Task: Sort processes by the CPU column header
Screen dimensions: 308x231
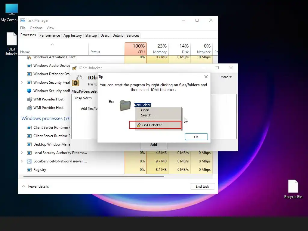Action: tap(136, 49)
